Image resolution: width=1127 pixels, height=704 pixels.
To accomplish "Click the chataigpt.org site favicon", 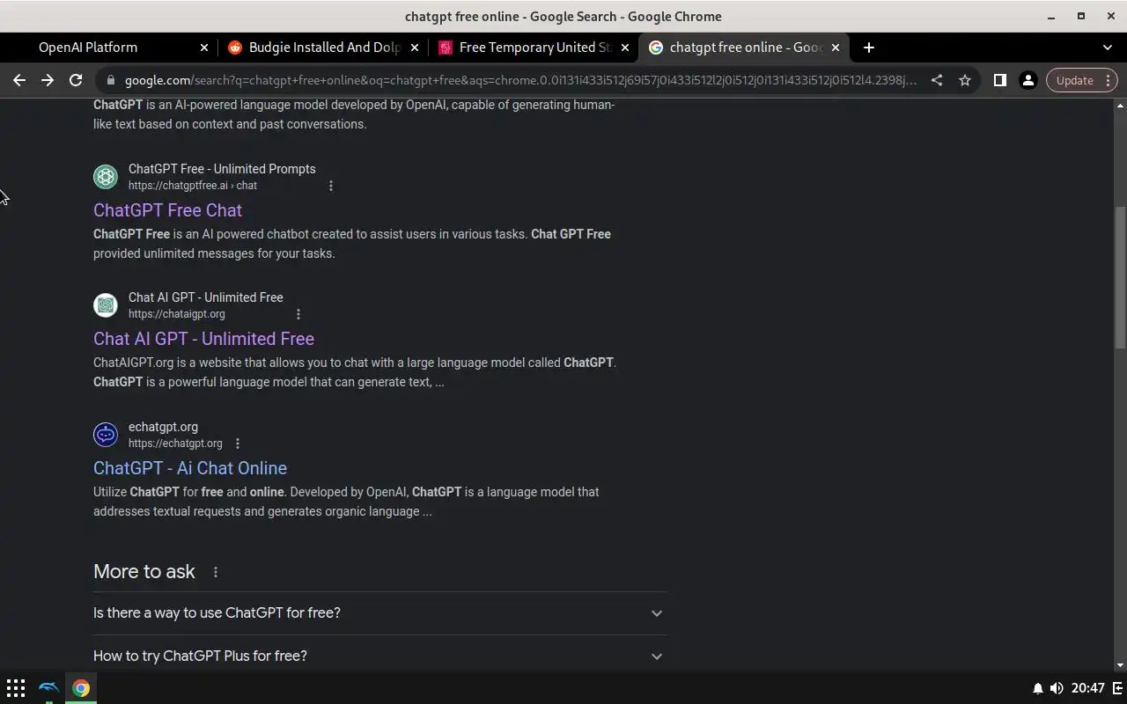I will tap(106, 305).
